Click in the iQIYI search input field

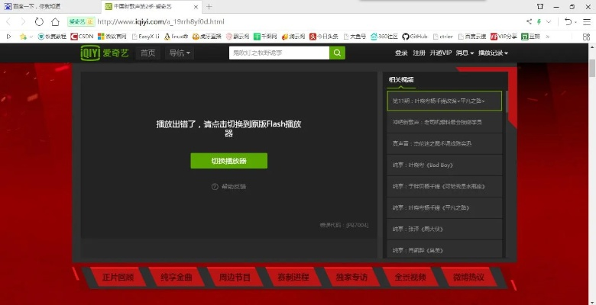[279, 53]
